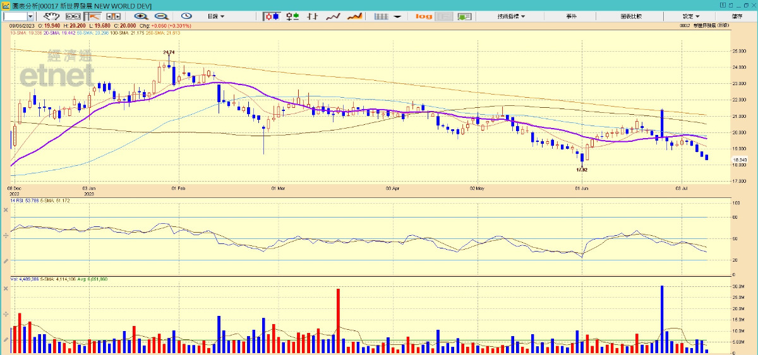758x355 pixels.
Task: Click the zoom out magnifier
Action: pos(161,16)
